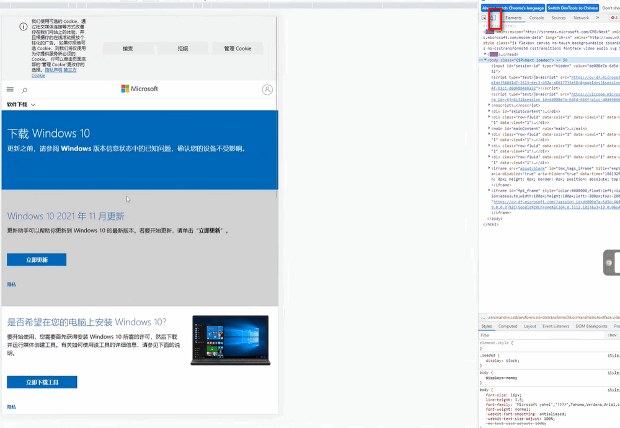This screenshot has width=620, height=428.
Task: Toggle the device toolbar icon in DevTools
Action: 494,18
